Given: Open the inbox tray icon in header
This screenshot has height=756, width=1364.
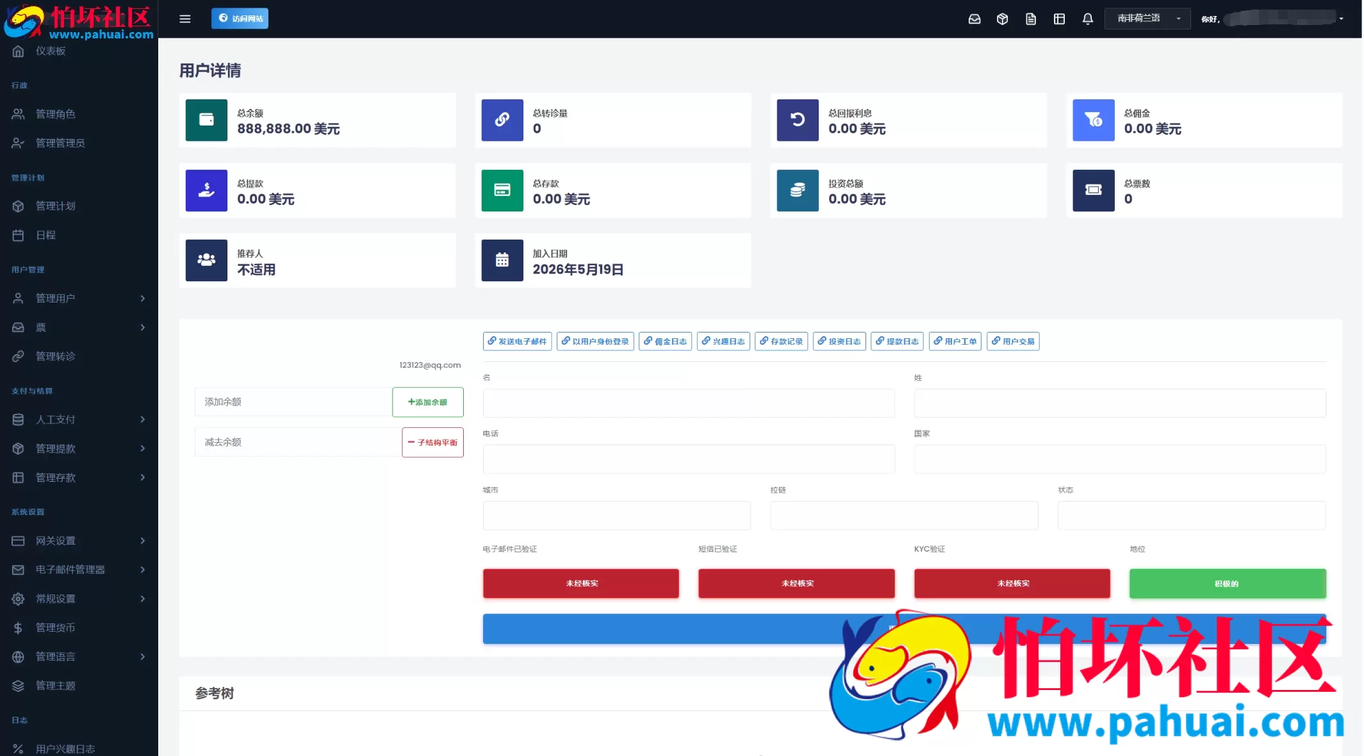Looking at the screenshot, I should (974, 19).
